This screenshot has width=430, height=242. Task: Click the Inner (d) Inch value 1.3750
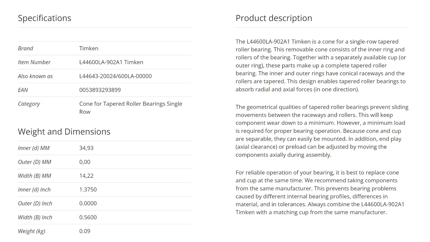[88, 190]
